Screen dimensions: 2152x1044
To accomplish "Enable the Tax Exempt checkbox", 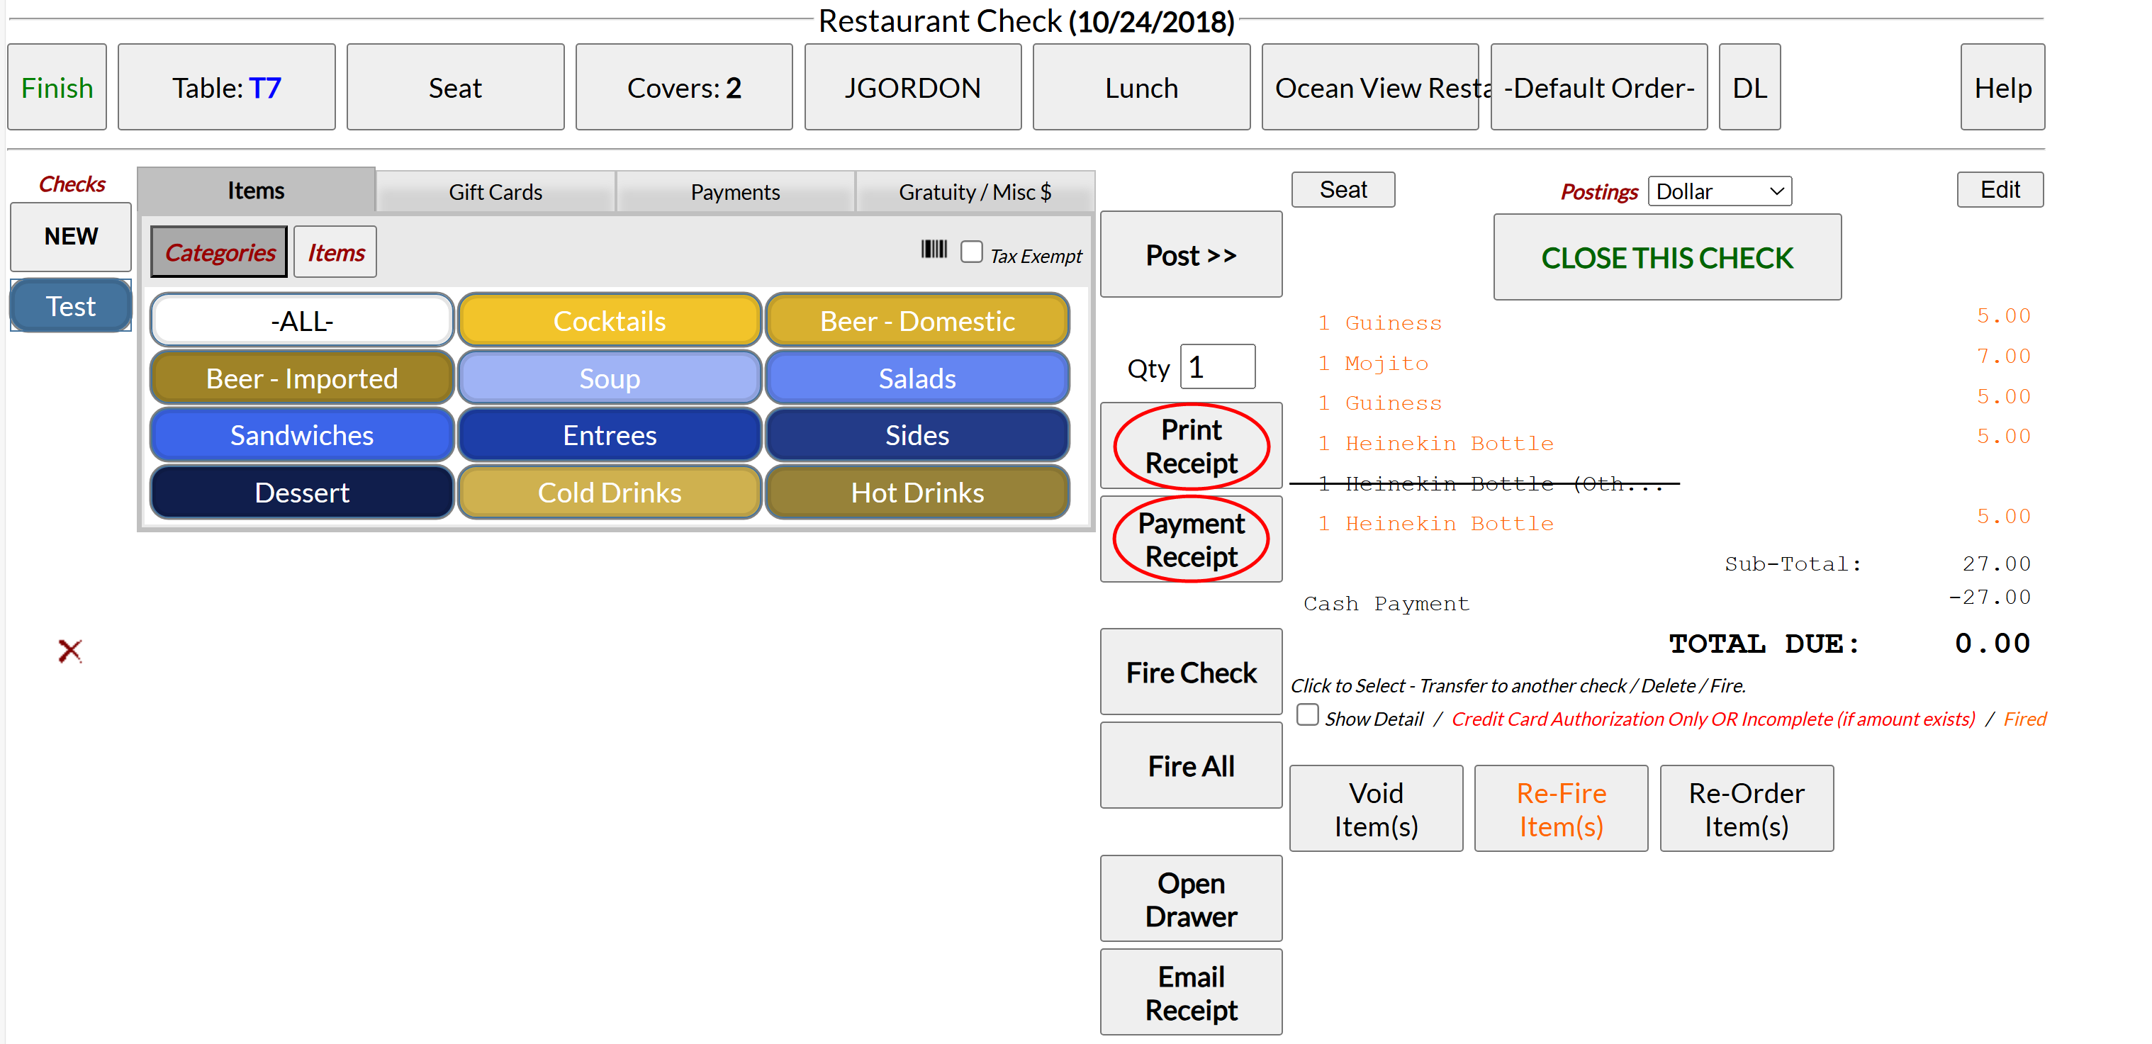I will point(971,252).
